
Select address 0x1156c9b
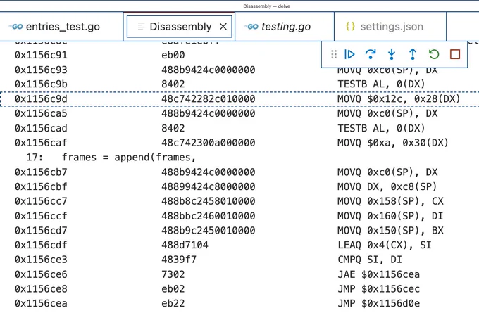[41, 84]
